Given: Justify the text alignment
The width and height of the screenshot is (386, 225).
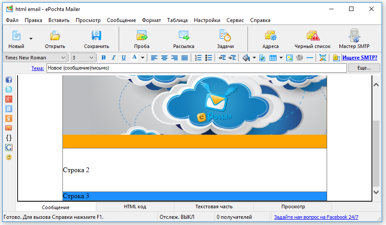Looking at the screenshot, I should (x=185, y=58).
